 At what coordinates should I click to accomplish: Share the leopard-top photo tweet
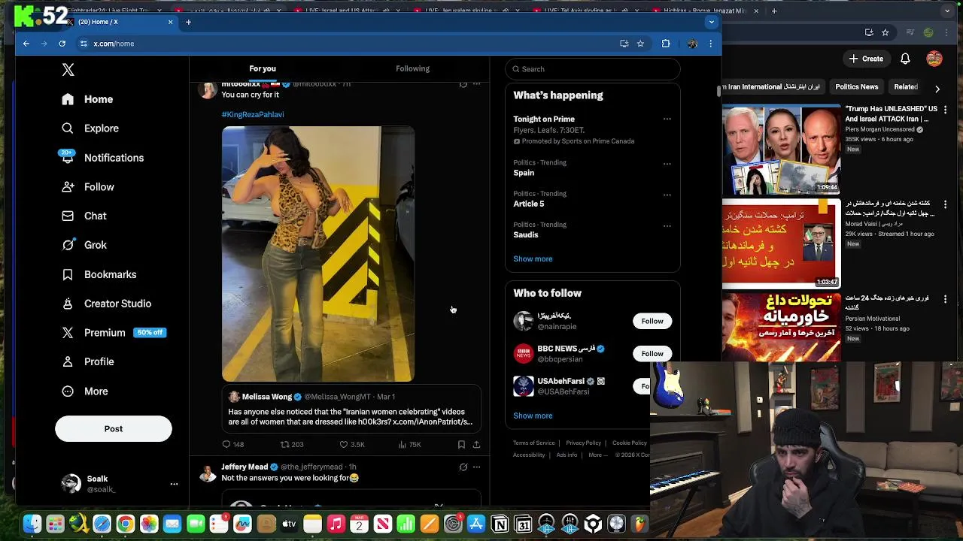pos(476,445)
